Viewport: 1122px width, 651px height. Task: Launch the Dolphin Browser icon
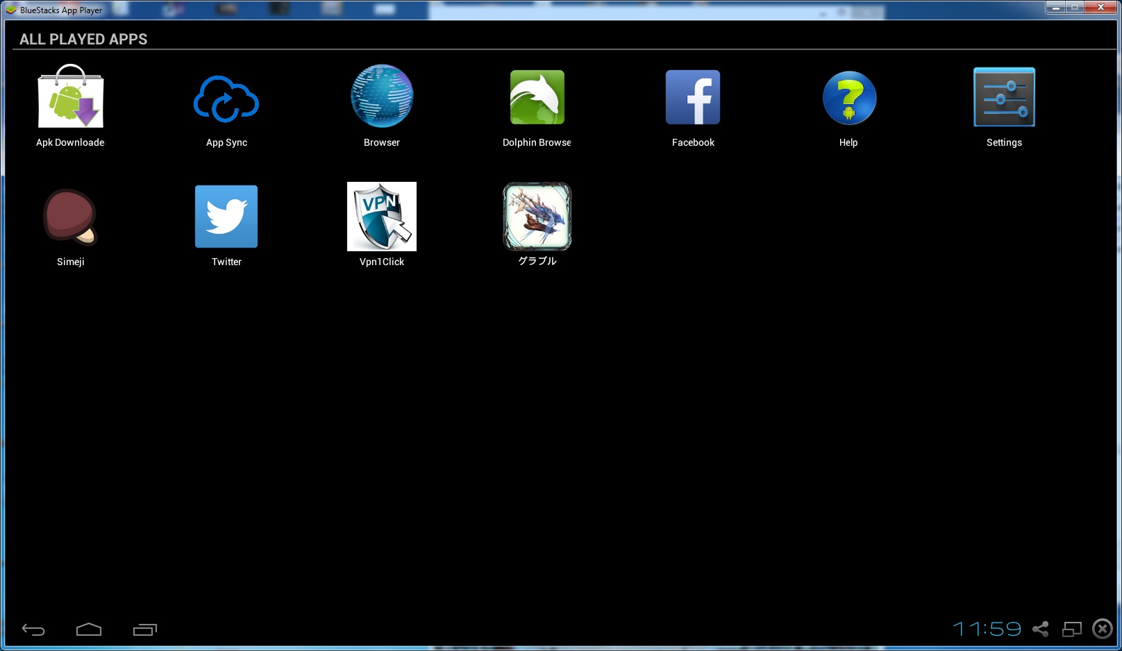(537, 97)
